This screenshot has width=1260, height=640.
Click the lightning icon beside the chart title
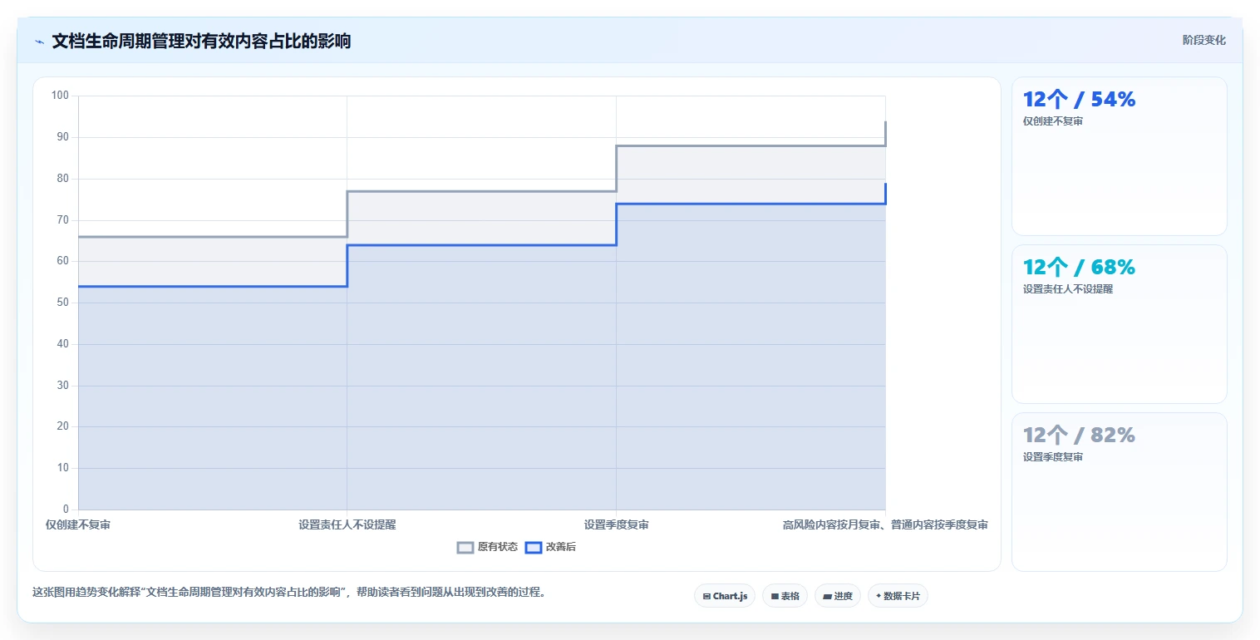point(39,42)
